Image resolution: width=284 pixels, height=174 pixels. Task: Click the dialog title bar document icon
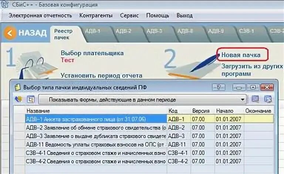coord(18,87)
